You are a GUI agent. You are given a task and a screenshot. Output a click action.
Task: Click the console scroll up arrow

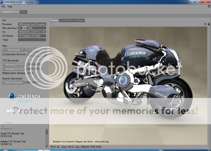coord(47,130)
